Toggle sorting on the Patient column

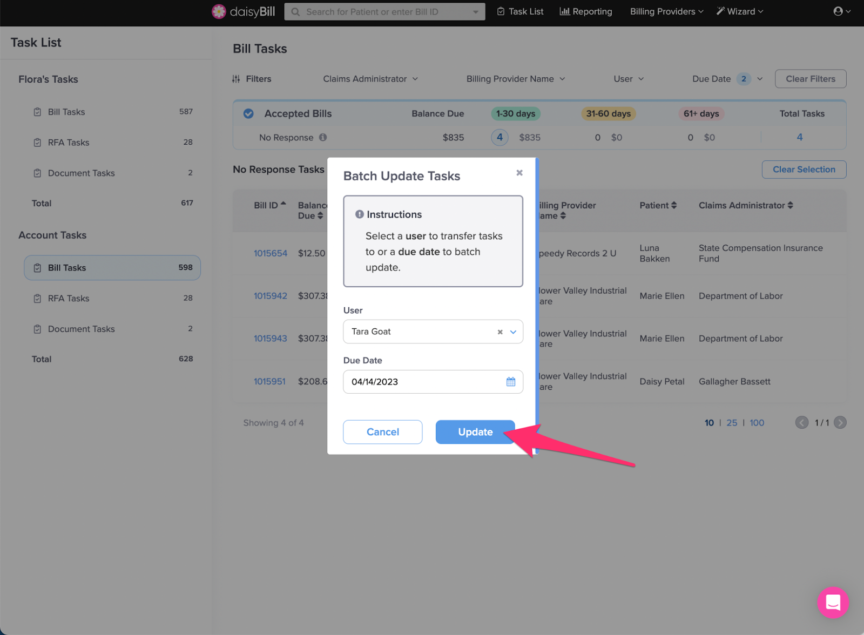pyautogui.click(x=658, y=205)
